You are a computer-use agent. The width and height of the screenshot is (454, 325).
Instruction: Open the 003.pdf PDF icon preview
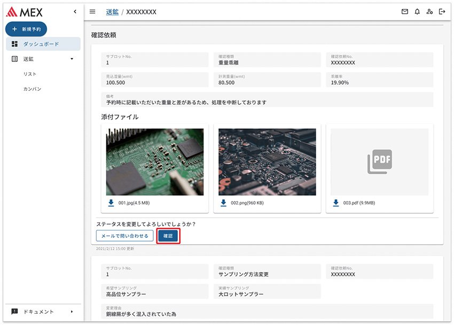tap(380, 162)
